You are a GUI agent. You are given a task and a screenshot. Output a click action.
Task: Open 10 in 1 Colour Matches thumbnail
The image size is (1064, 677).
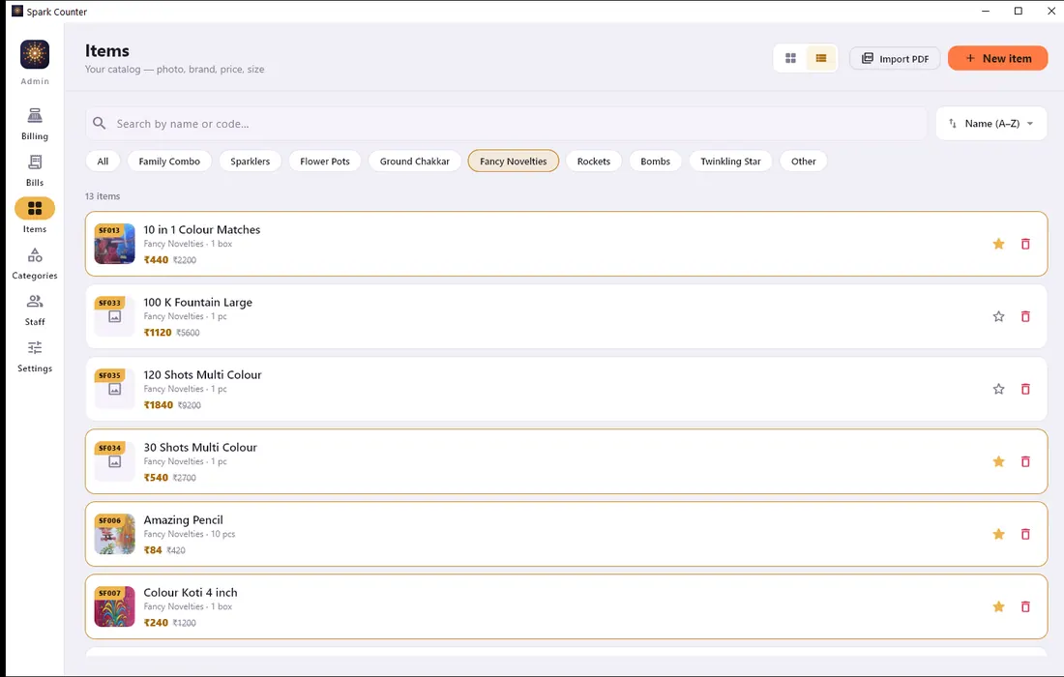[115, 244]
